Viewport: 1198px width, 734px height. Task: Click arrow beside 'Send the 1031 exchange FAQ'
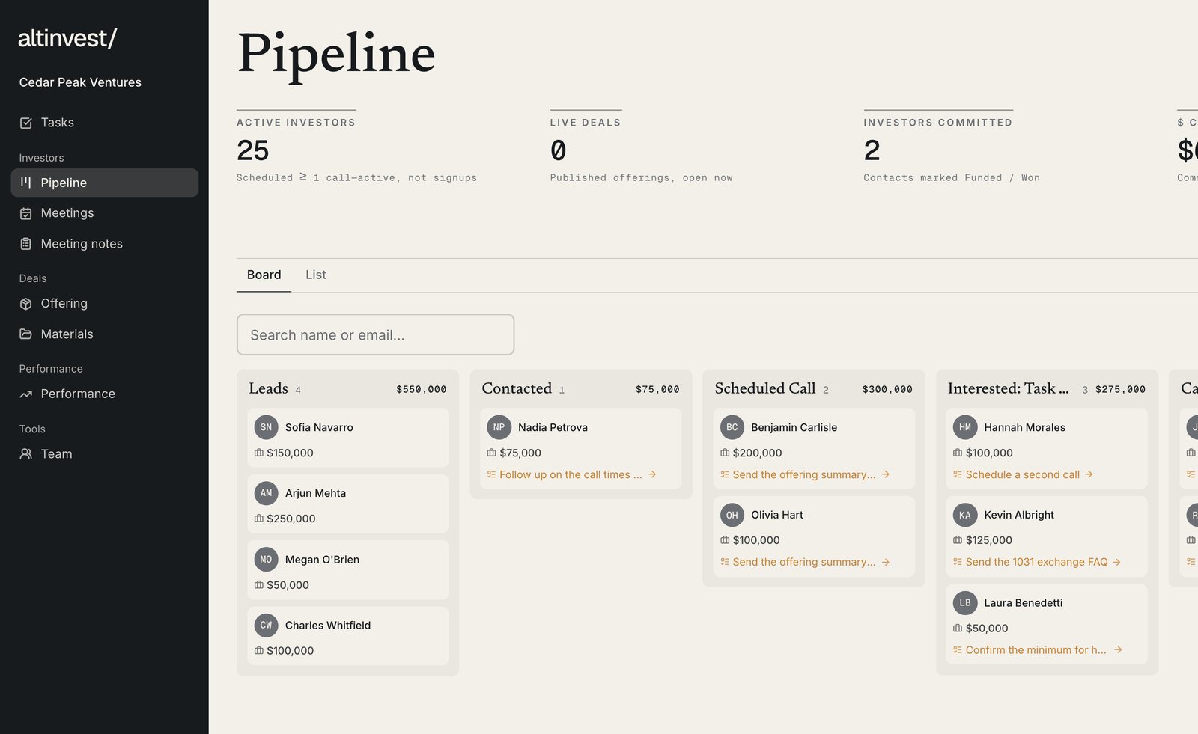tap(1116, 562)
